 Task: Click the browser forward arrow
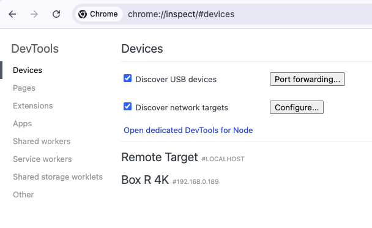[x=34, y=14]
